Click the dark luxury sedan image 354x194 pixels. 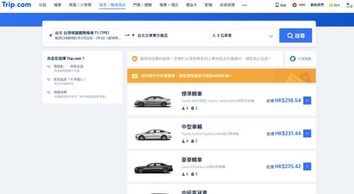(153, 168)
